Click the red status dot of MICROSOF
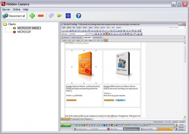Image resolution: width=189 pixels, height=134 pixels. coord(14,32)
